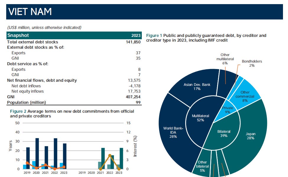Click the population value 99

coord(138,102)
